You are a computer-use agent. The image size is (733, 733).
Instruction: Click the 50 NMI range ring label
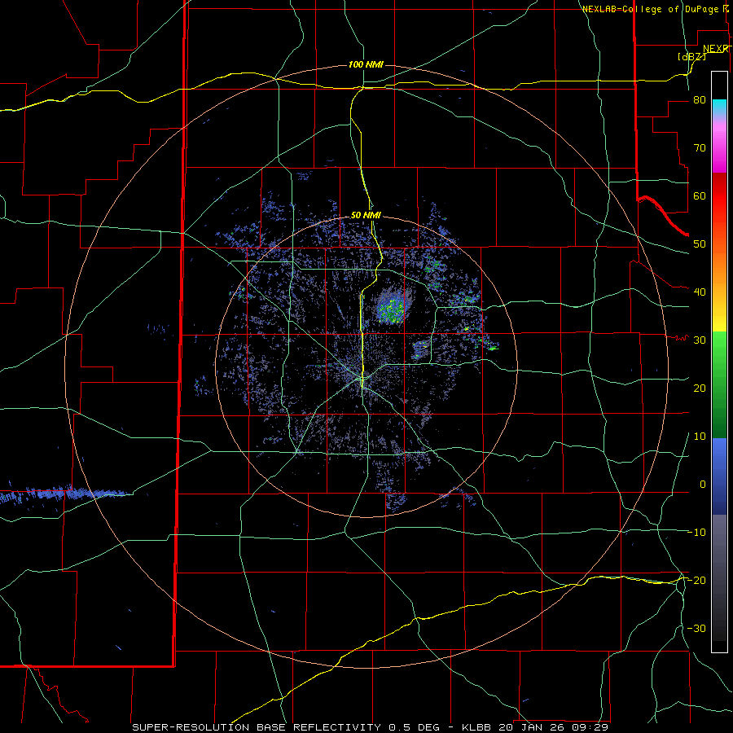coord(366,215)
